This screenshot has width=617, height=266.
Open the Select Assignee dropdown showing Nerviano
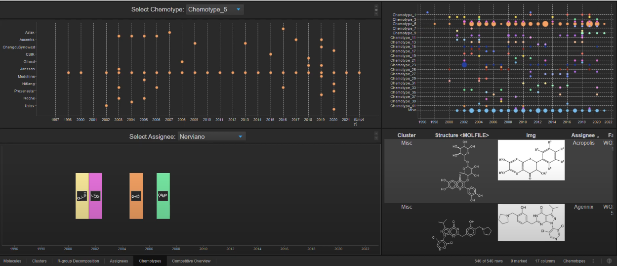click(x=211, y=136)
